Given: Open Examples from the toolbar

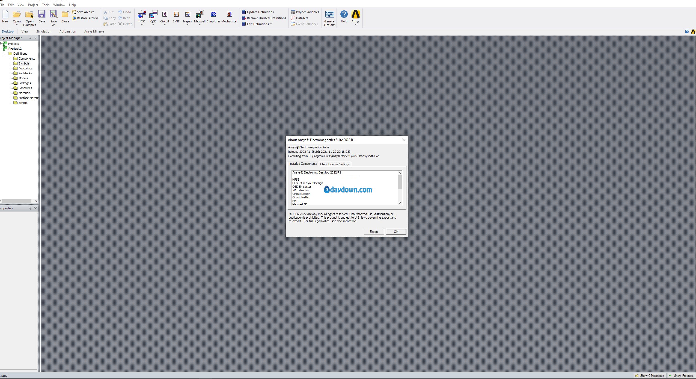Looking at the screenshot, I should 29,18.
